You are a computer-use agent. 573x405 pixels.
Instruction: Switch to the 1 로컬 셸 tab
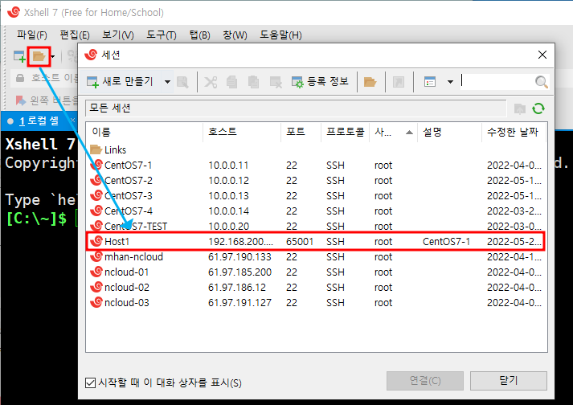pyautogui.click(x=39, y=121)
